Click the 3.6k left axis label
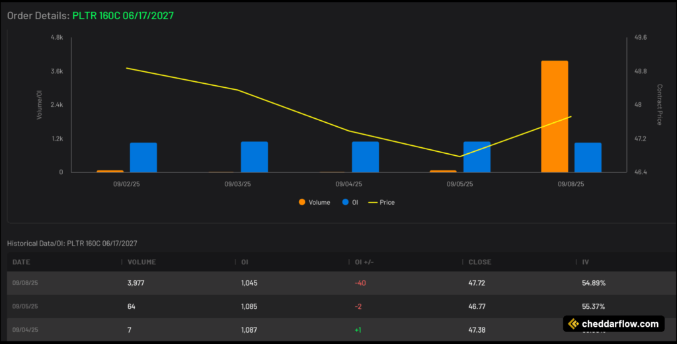 tap(57, 71)
